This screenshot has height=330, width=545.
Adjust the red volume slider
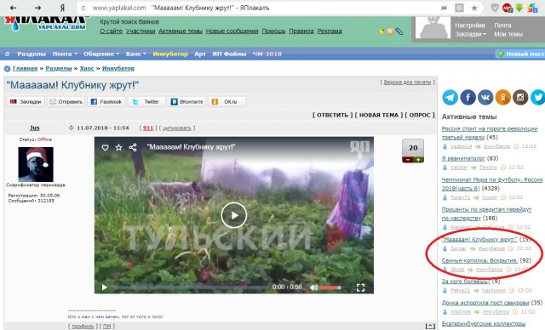[330, 287]
